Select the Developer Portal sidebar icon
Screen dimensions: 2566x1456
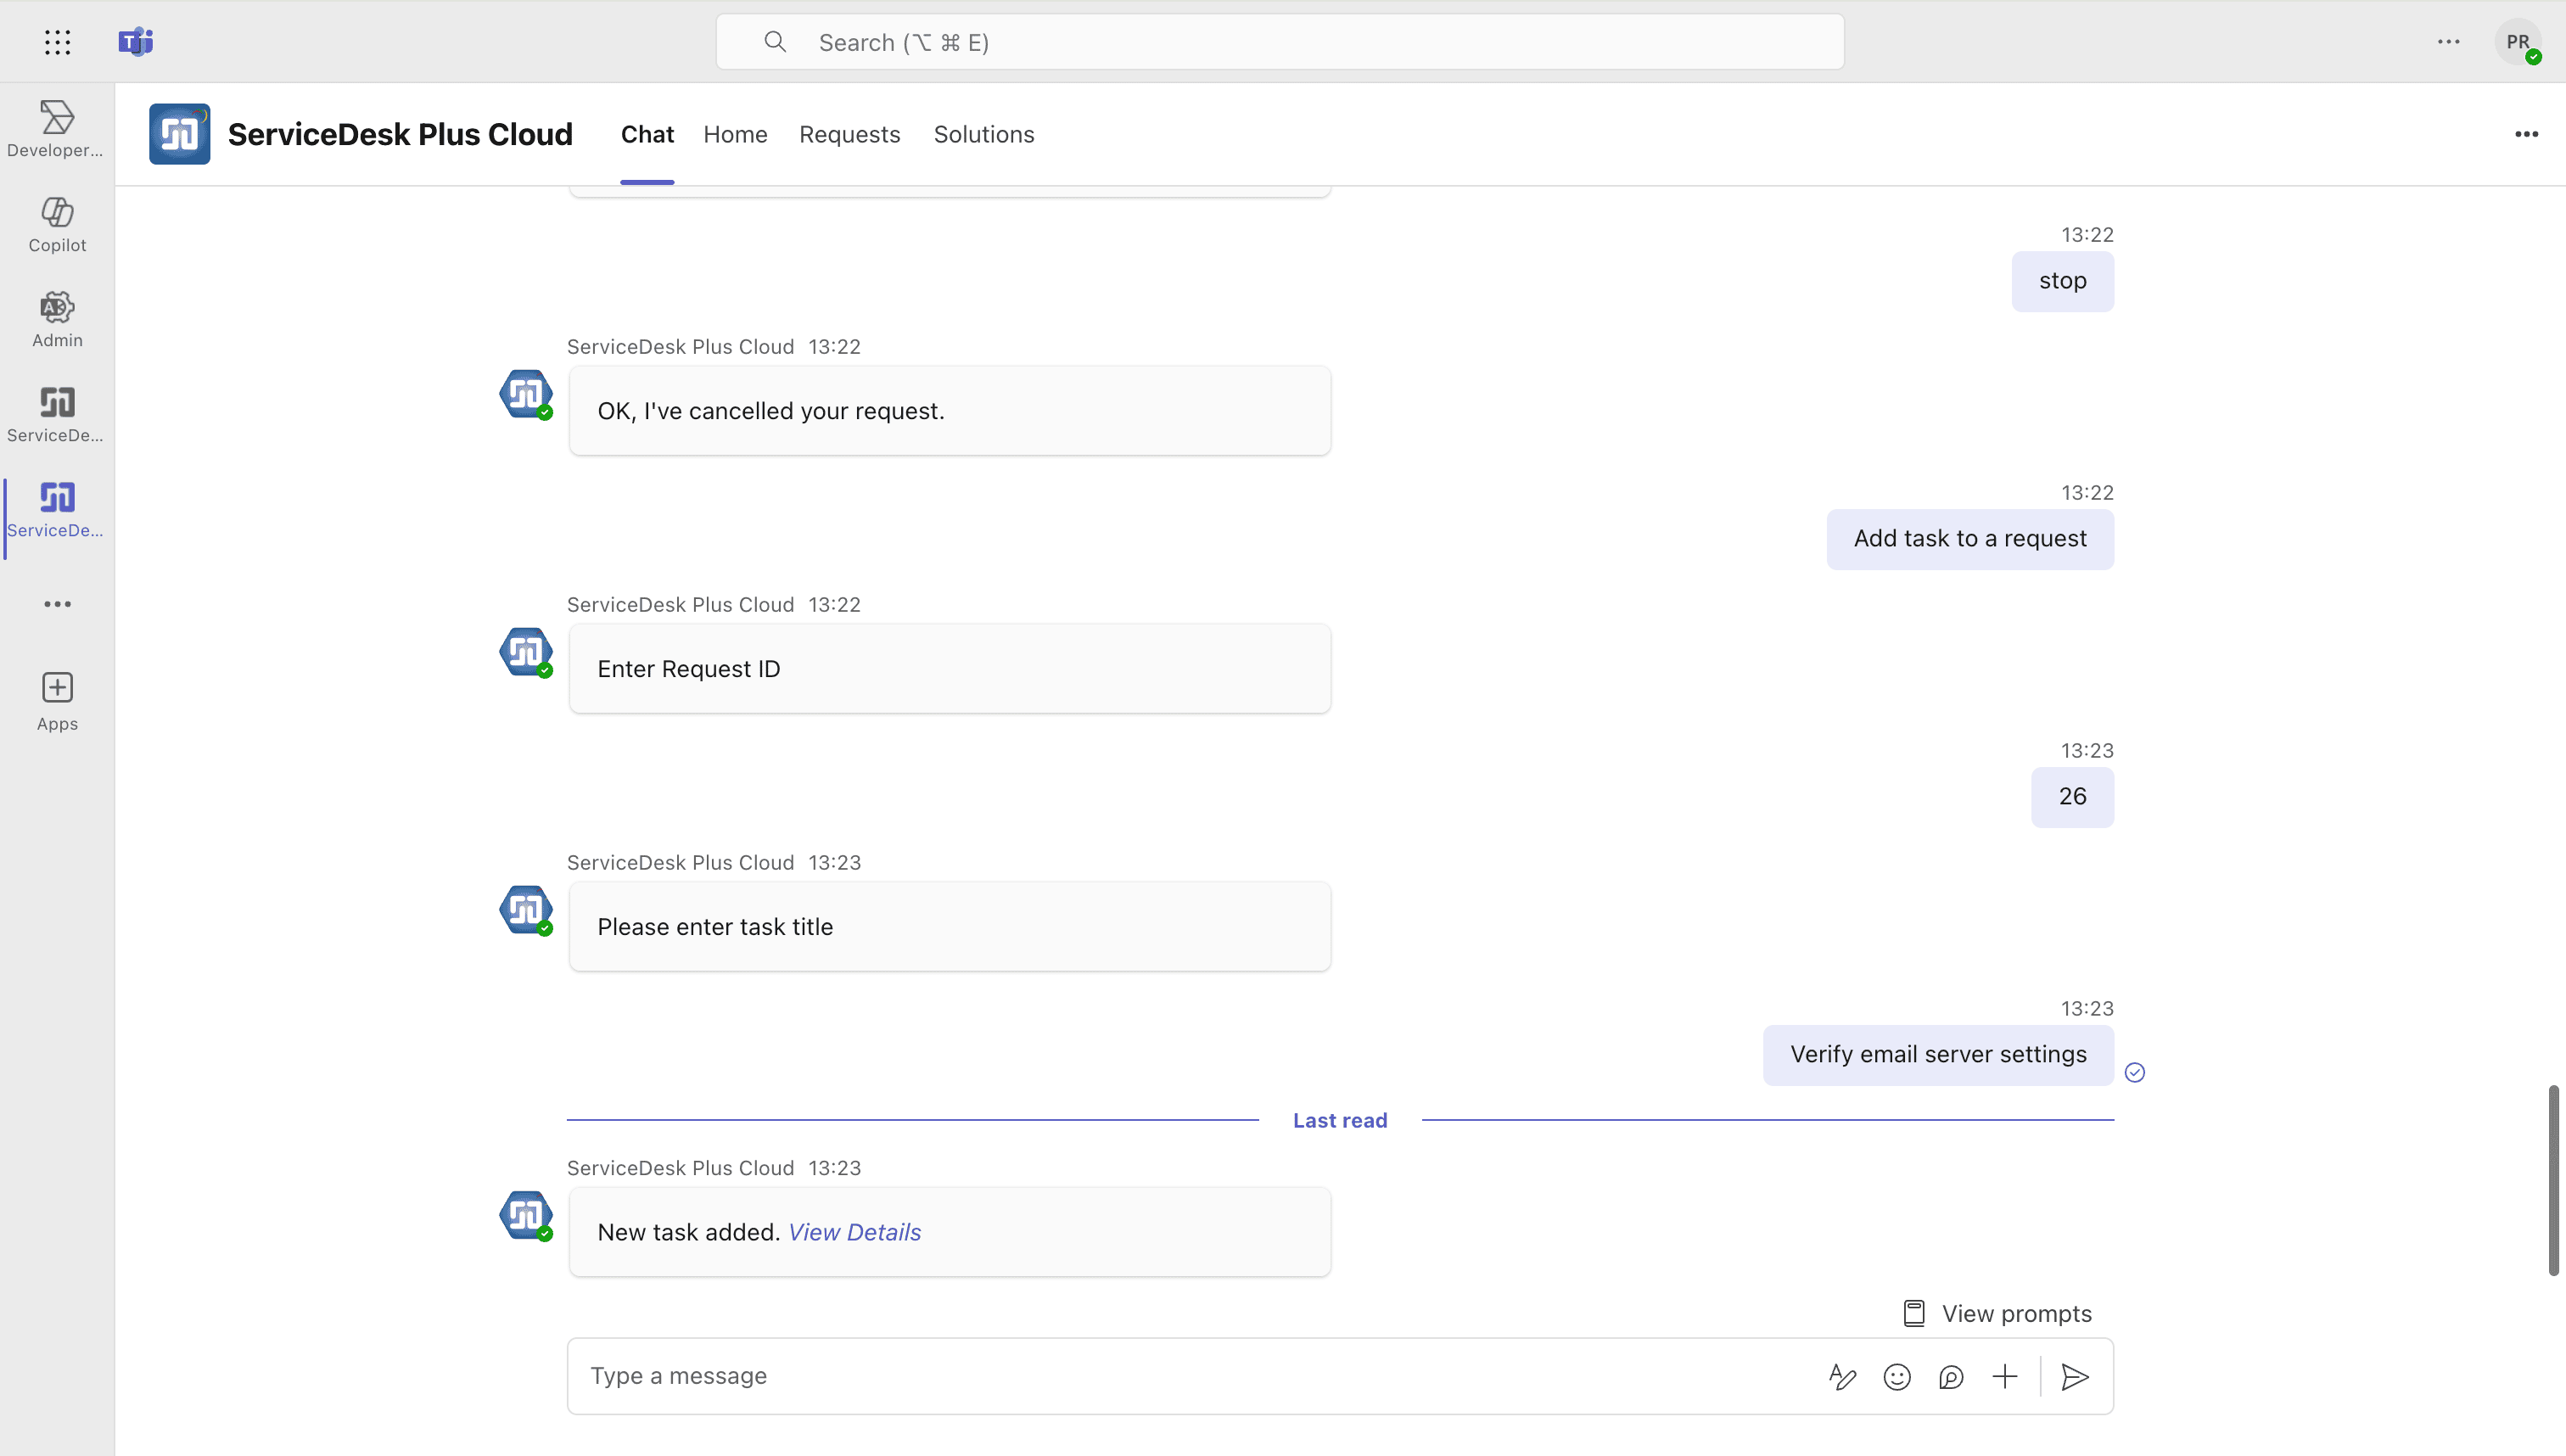(56, 128)
